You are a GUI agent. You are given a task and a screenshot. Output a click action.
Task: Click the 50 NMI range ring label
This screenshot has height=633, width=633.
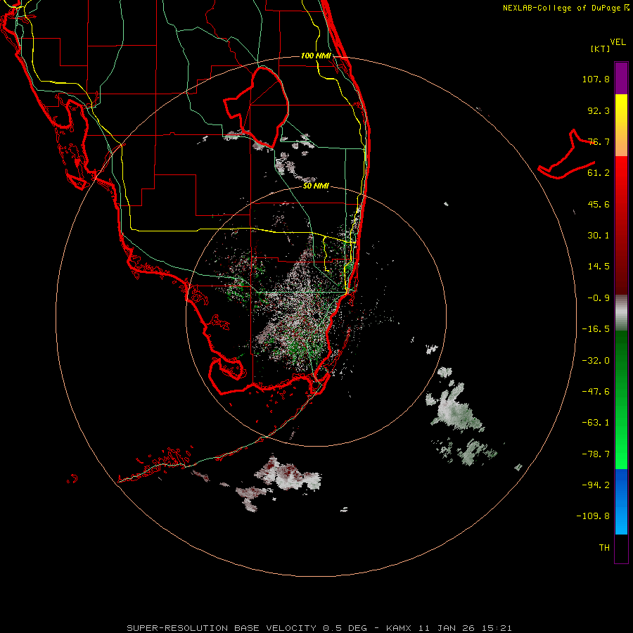coord(316,186)
